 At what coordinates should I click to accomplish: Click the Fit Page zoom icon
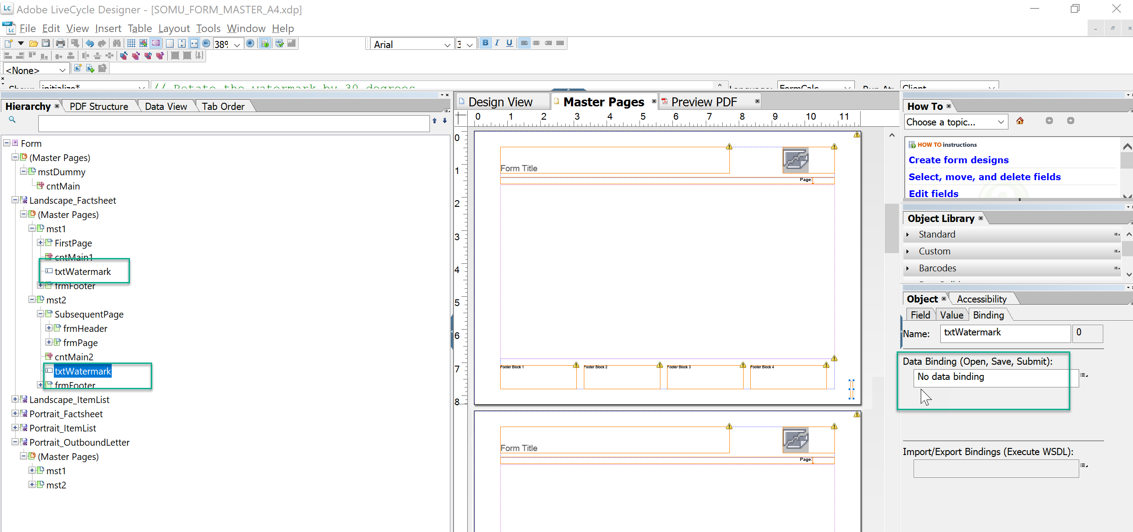click(x=182, y=44)
